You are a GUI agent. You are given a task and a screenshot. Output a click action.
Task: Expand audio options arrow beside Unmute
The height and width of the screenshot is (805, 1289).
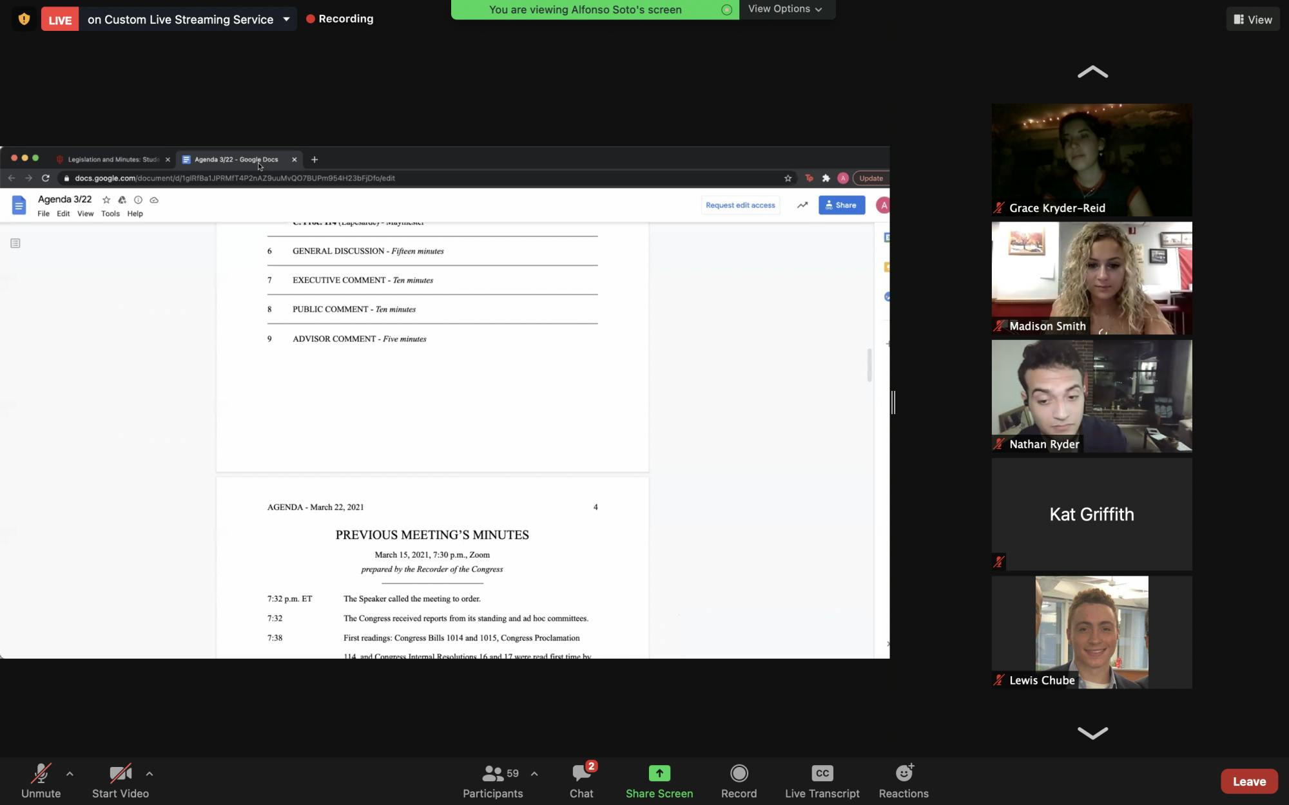pyautogui.click(x=70, y=773)
